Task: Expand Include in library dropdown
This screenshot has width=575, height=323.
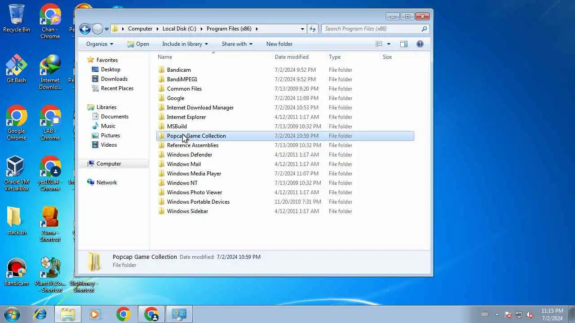Action: tap(185, 44)
